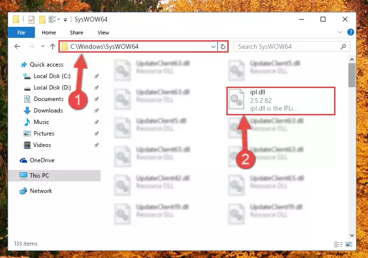This screenshot has width=368, height=258.
Task: Refresh the SysWOW64 folder view
Action: (223, 47)
